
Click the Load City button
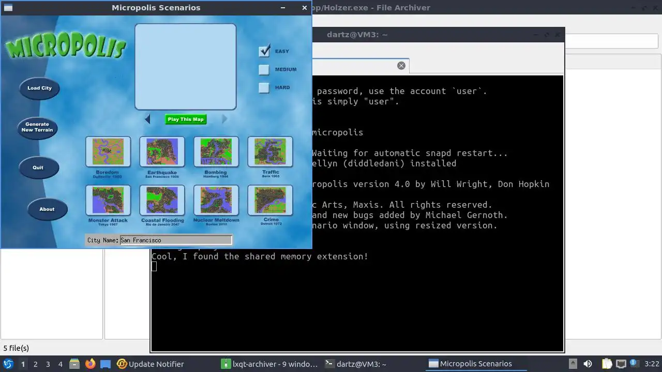click(39, 88)
